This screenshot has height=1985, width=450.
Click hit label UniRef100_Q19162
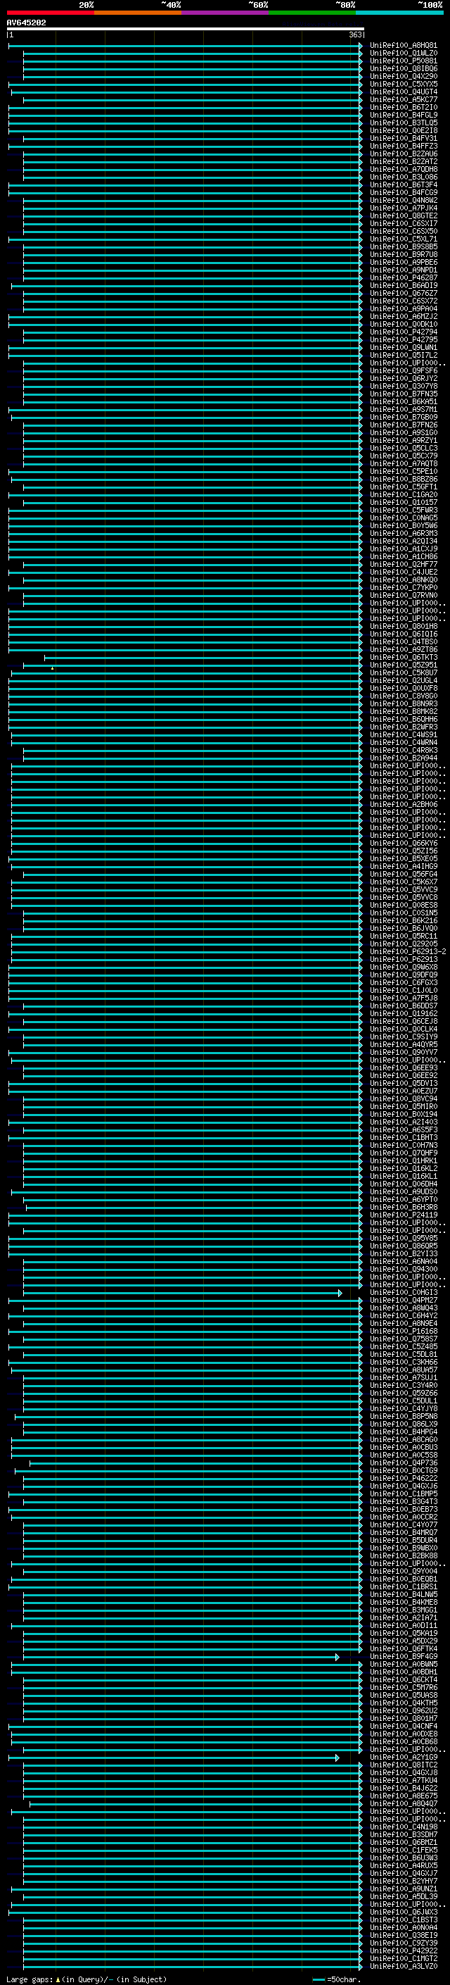point(403,1013)
